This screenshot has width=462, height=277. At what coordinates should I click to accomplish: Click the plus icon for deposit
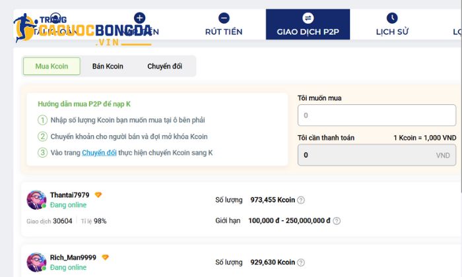(x=139, y=18)
